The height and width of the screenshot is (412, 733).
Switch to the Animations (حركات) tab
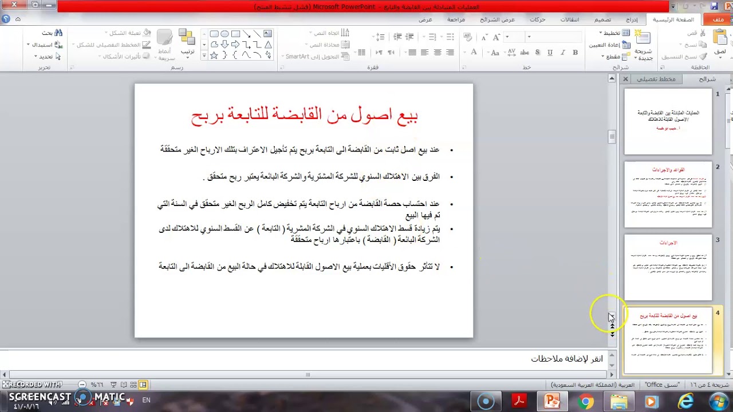(538, 19)
